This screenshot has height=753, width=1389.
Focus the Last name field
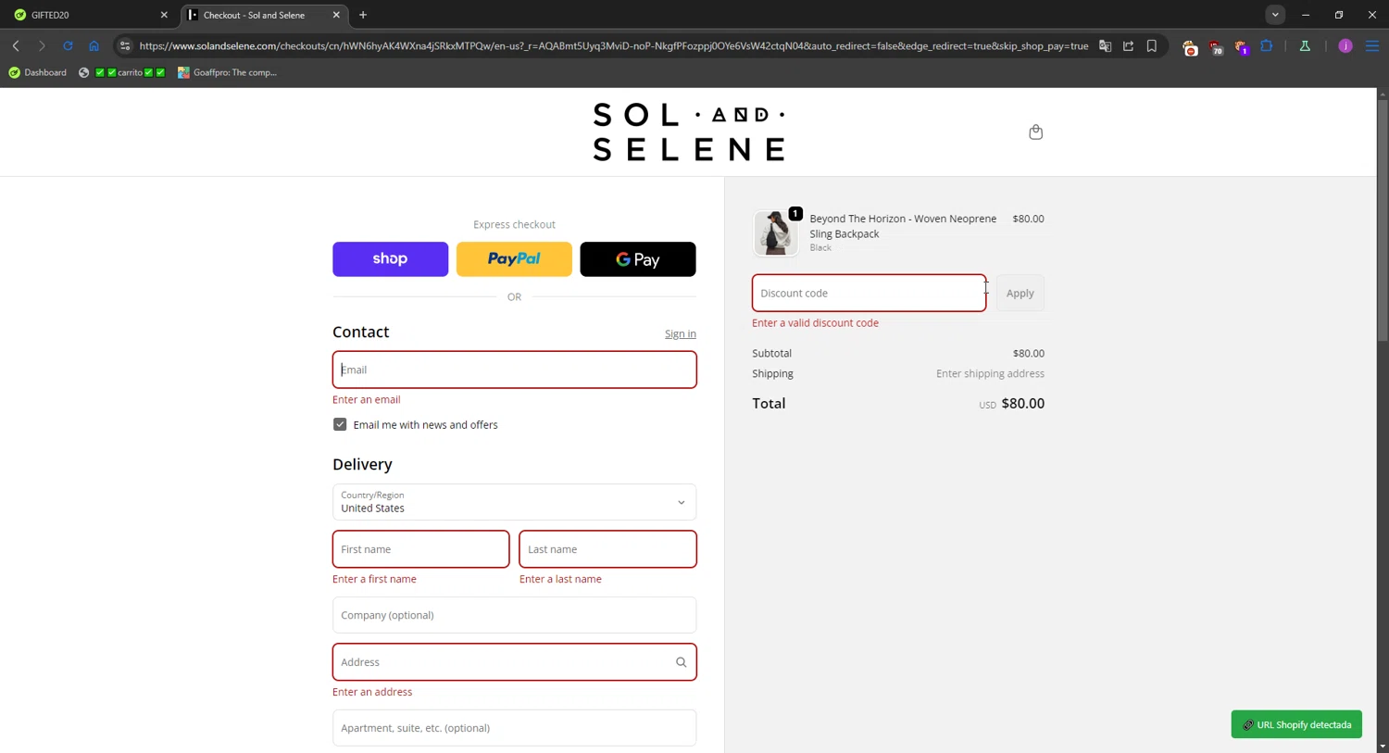point(607,549)
